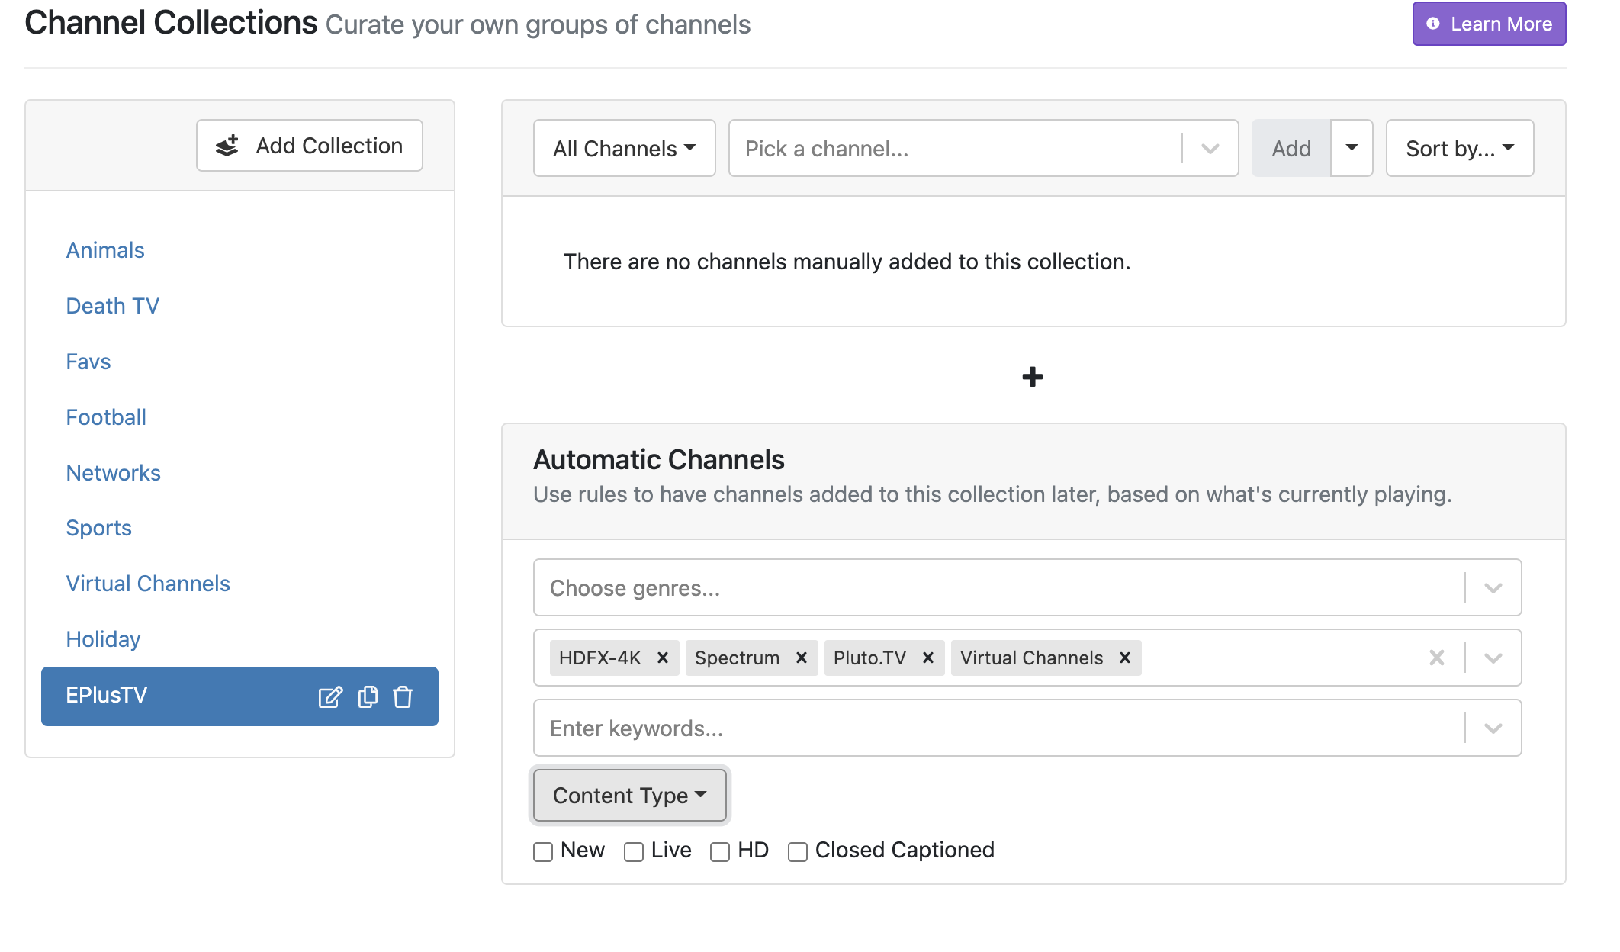
Task: Click the Enter keywords input field
Action: (992, 728)
